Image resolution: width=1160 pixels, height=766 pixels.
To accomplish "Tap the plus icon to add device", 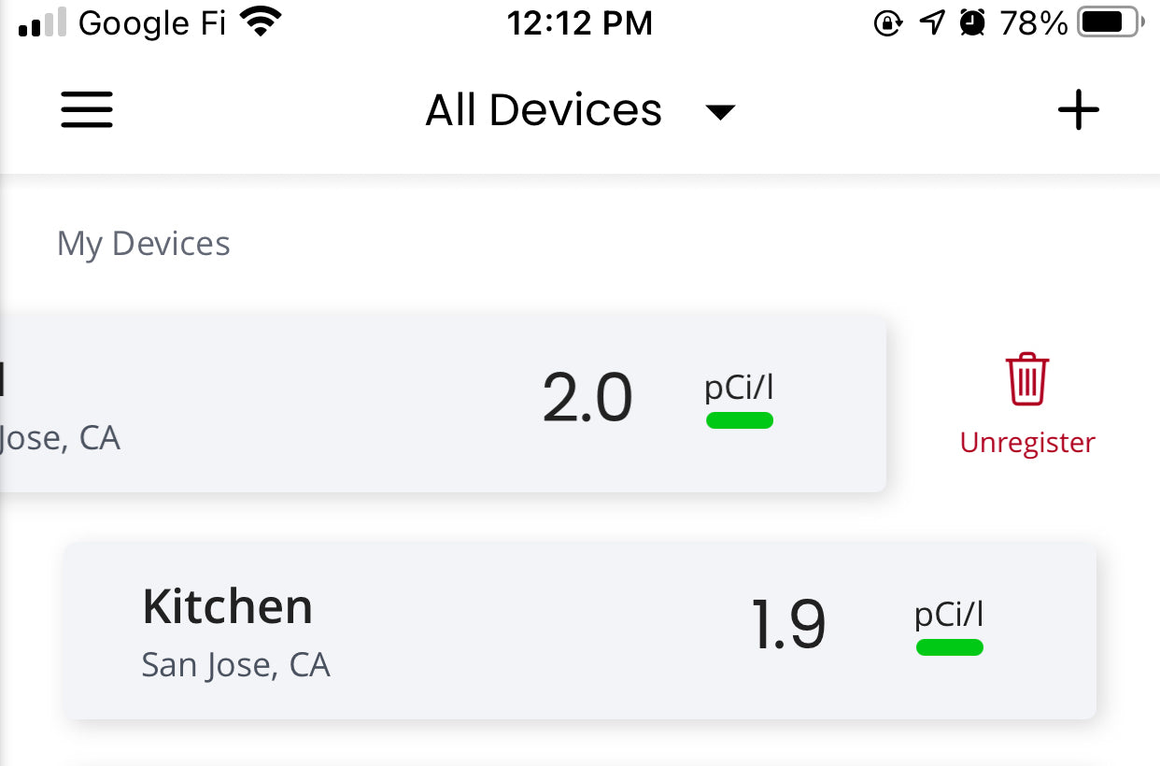I will point(1078,110).
